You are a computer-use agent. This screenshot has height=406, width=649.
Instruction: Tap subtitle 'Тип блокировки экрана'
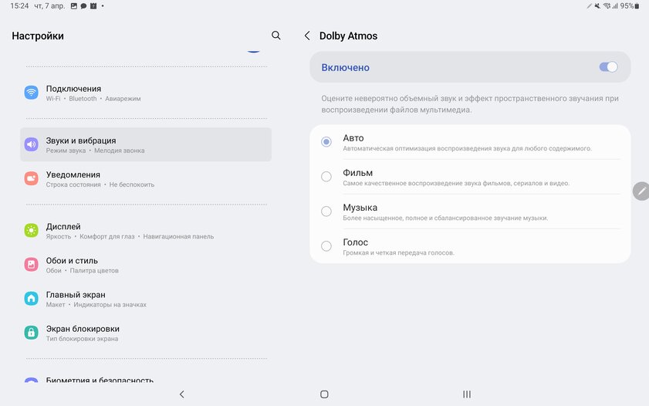pyautogui.click(x=82, y=339)
